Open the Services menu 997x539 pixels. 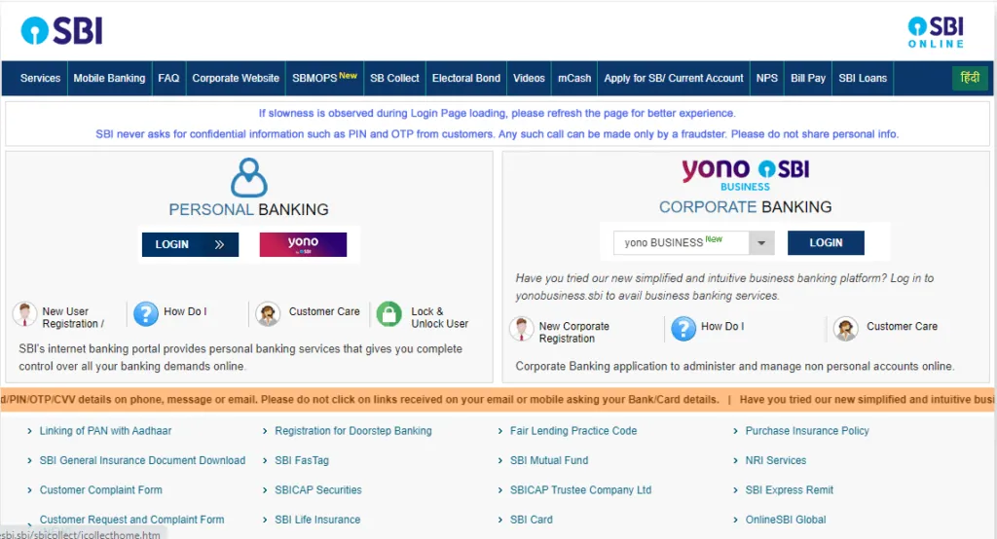pos(40,78)
